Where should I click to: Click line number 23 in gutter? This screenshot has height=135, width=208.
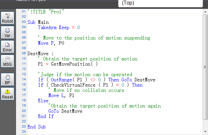tap(23, 127)
